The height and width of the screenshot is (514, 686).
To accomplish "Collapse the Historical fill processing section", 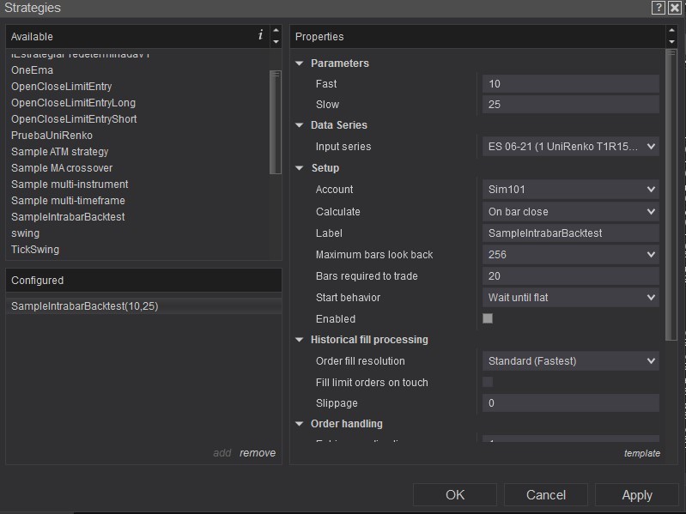I will (x=300, y=340).
